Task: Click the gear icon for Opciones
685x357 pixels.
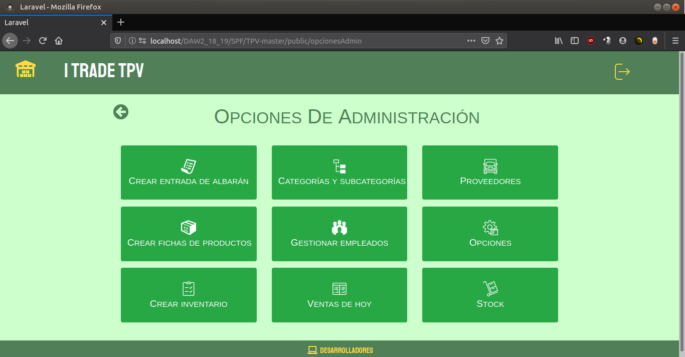Action: 490,228
